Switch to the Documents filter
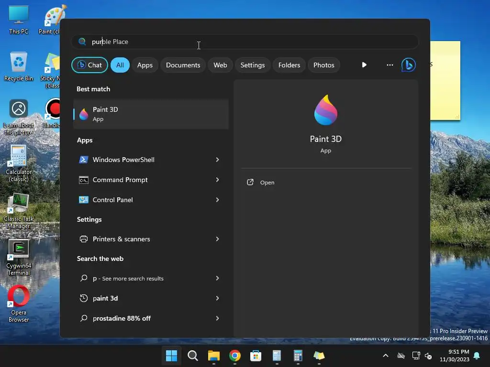Screen dimensions: 490x367 click(x=183, y=65)
